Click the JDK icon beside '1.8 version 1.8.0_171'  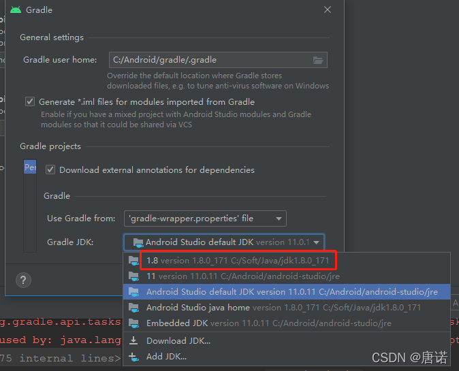click(133, 261)
